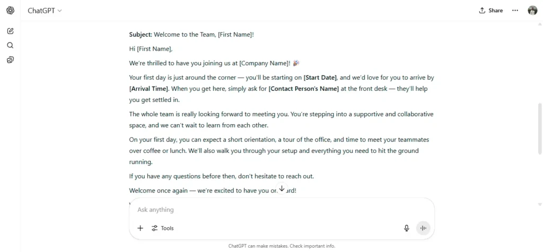543x252 pixels.
Task: Open the three-dot conversation options menu
Action: (515, 11)
